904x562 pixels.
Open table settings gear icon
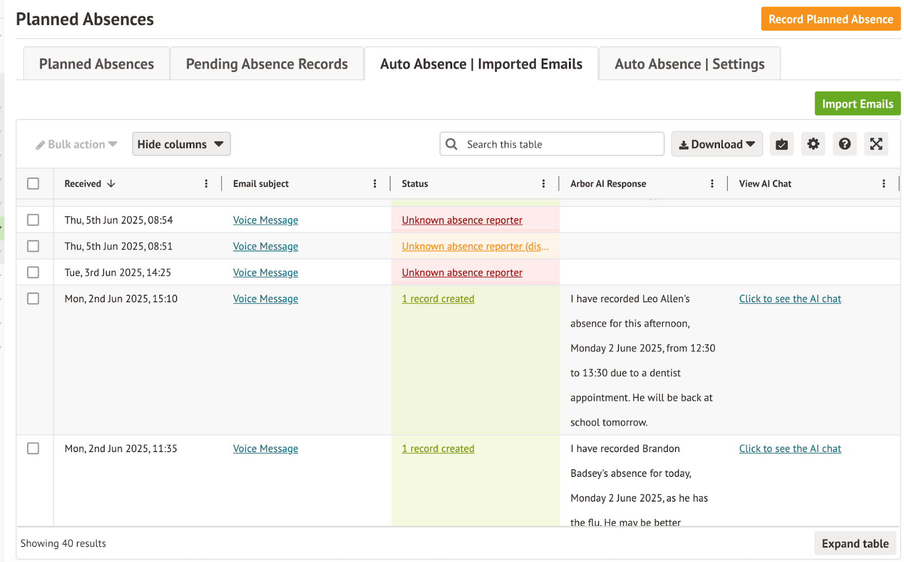pos(813,144)
